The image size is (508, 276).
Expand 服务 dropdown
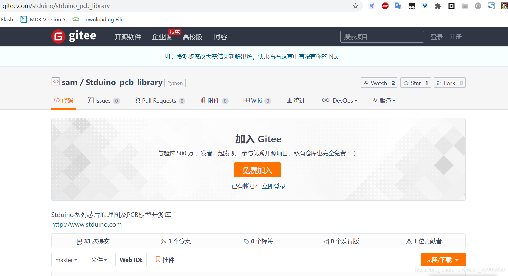(384, 101)
